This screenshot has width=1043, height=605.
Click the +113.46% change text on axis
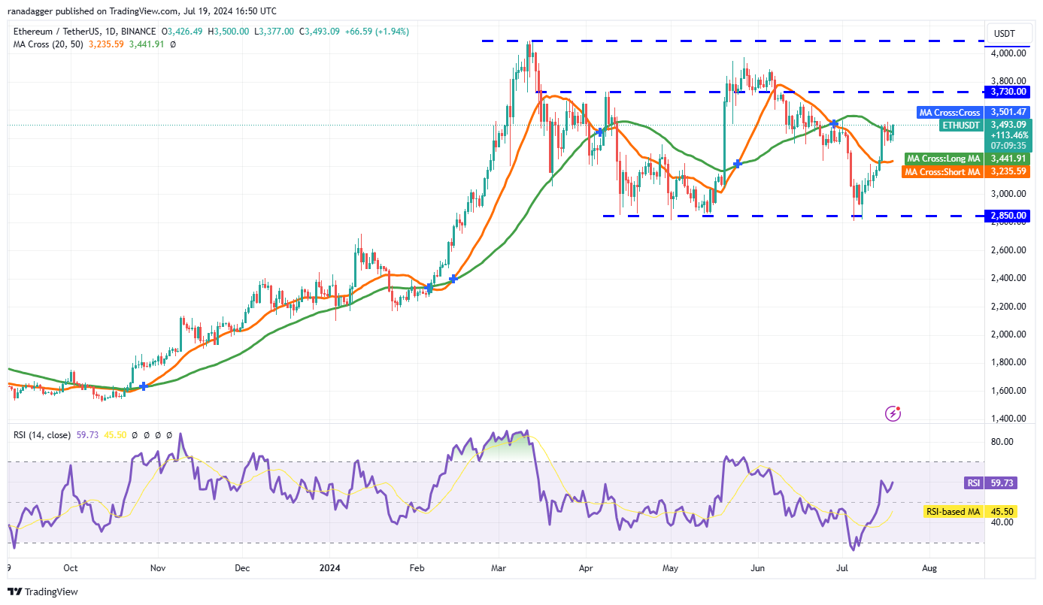[x=1008, y=136]
